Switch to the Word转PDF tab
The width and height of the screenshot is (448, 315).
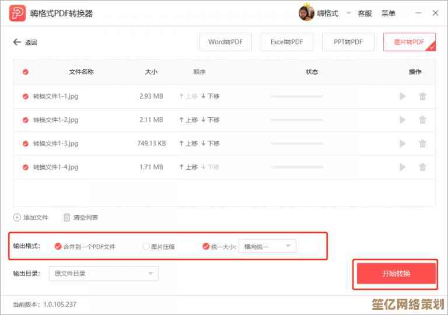225,42
